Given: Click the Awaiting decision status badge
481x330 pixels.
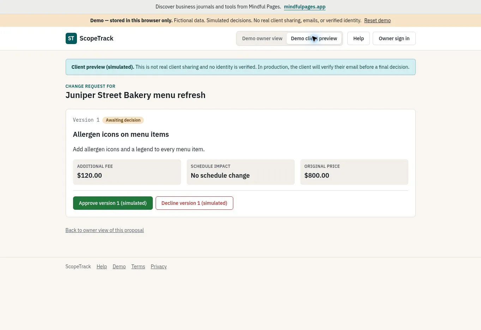Looking at the screenshot, I should (x=123, y=120).
